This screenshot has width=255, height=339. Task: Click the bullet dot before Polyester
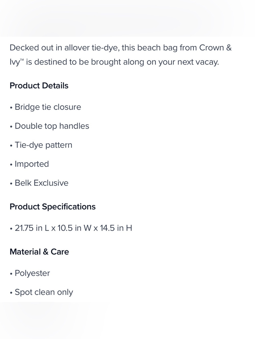(x=11, y=274)
